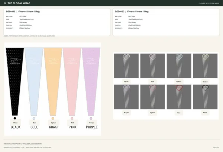Open THEFLORALWRAP.COM footer link

[12, 144]
